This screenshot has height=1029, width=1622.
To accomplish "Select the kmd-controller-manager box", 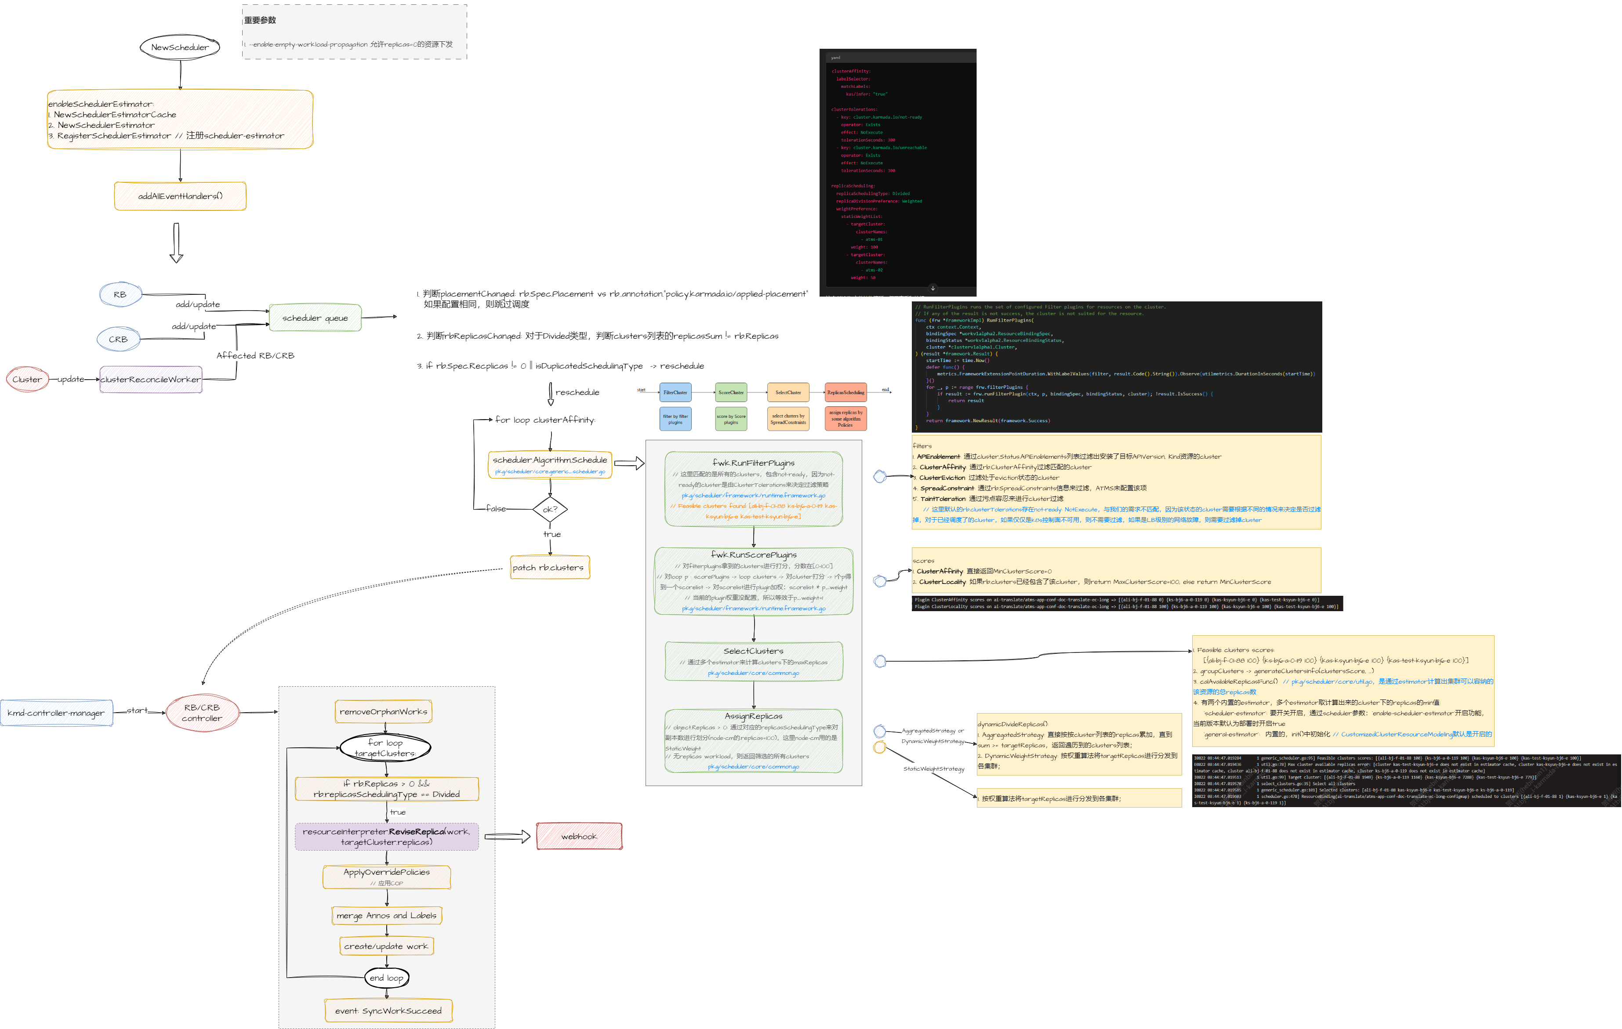I will coord(57,713).
